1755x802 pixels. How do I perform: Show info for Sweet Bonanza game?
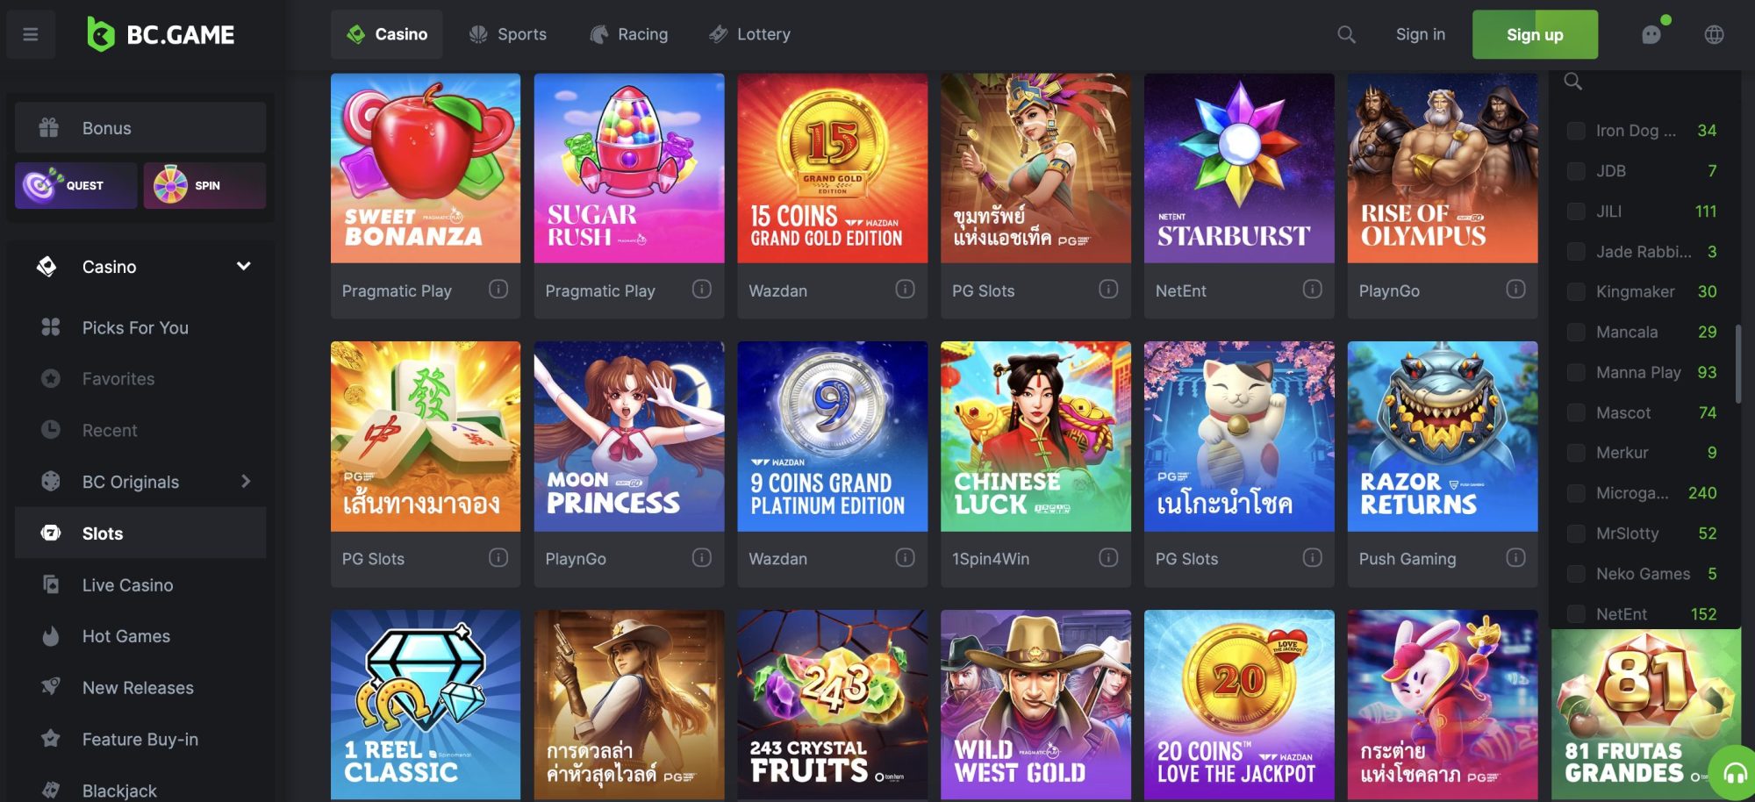498,290
